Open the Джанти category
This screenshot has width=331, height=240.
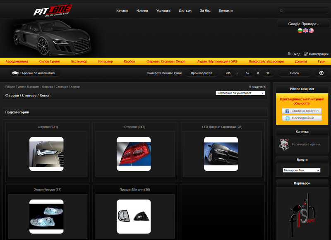coord(301,61)
